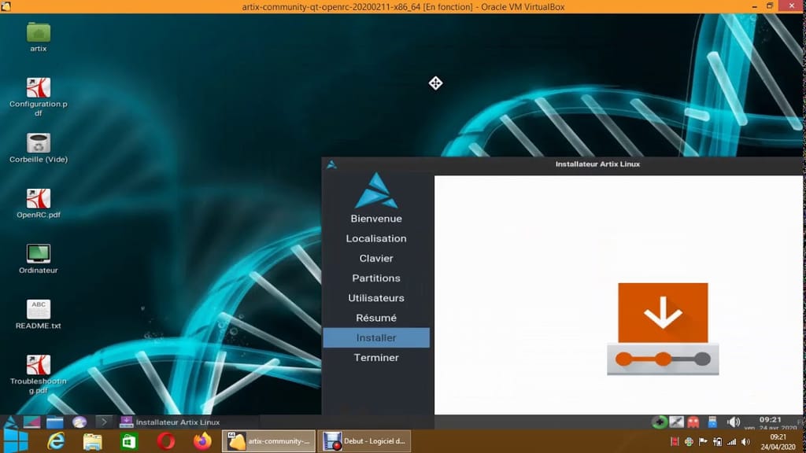Launch Opera from the Windows taskbar
This screenshot has width=806, height=453.
[x=166, y=441]
